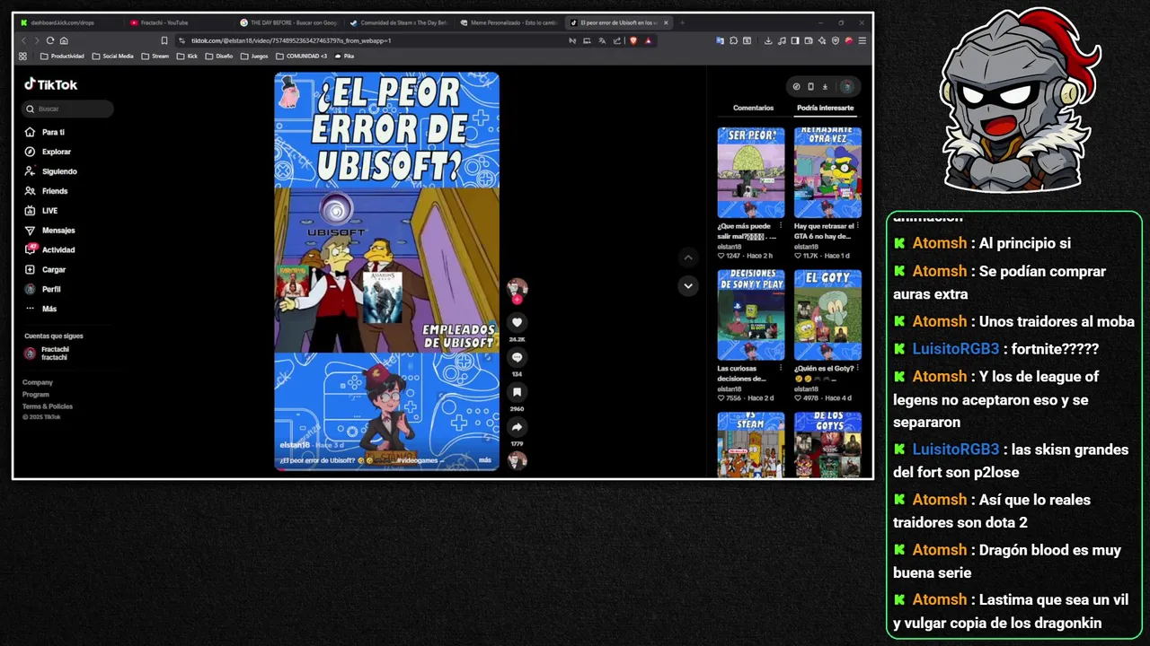Click the browser home icon
The width and height of the screenshot is (1150, 646).
(64, 40)
